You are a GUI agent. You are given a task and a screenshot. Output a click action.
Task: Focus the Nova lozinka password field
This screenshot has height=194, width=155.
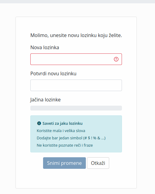click(76, 59)
